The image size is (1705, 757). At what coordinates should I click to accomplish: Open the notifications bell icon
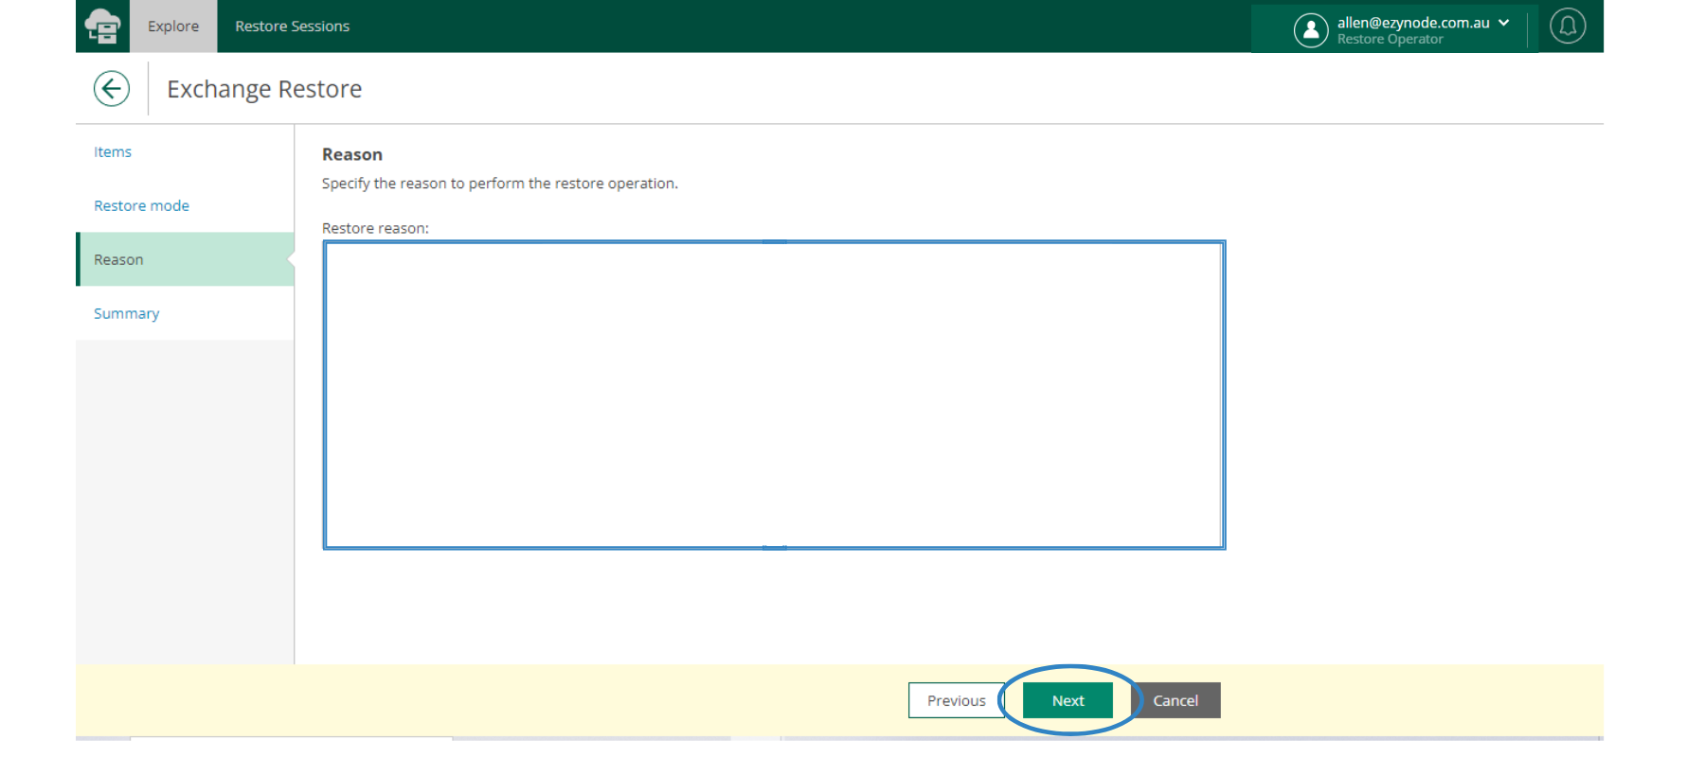point(1568,26)
